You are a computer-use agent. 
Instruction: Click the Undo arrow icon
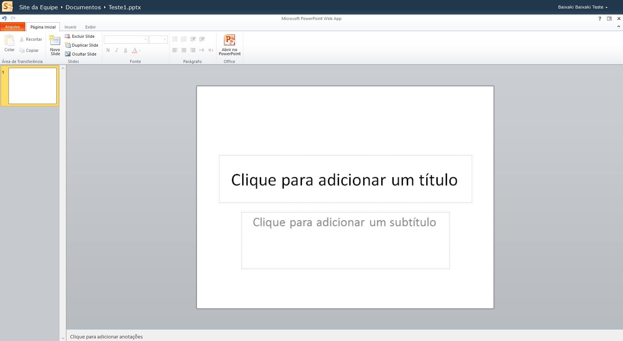4,18
